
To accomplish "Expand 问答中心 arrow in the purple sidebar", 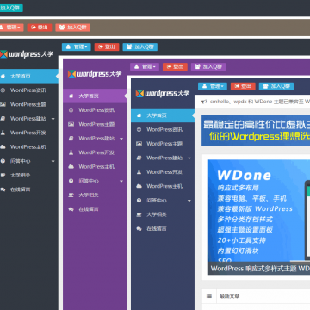I will click(x=121, y=182).
